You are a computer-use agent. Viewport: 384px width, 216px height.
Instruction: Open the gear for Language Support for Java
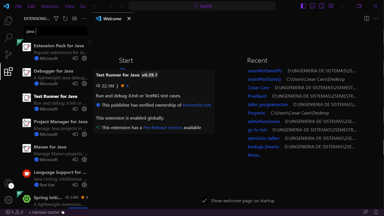84,185
